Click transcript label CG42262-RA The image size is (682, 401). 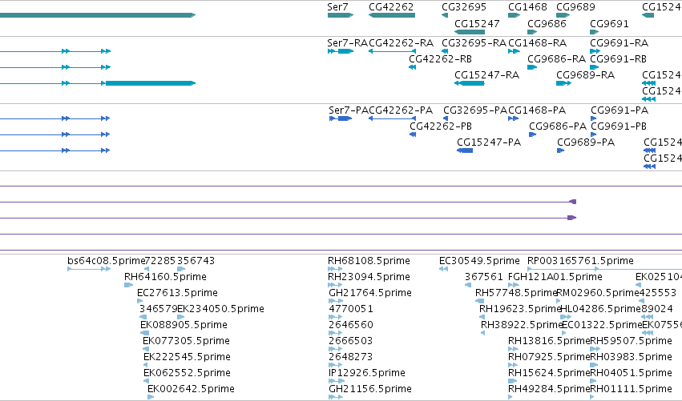click(x=401, y=43)
